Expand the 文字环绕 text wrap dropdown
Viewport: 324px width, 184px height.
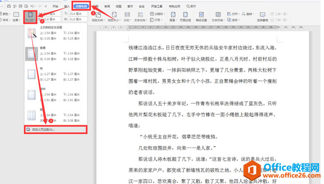coord(218,17)
